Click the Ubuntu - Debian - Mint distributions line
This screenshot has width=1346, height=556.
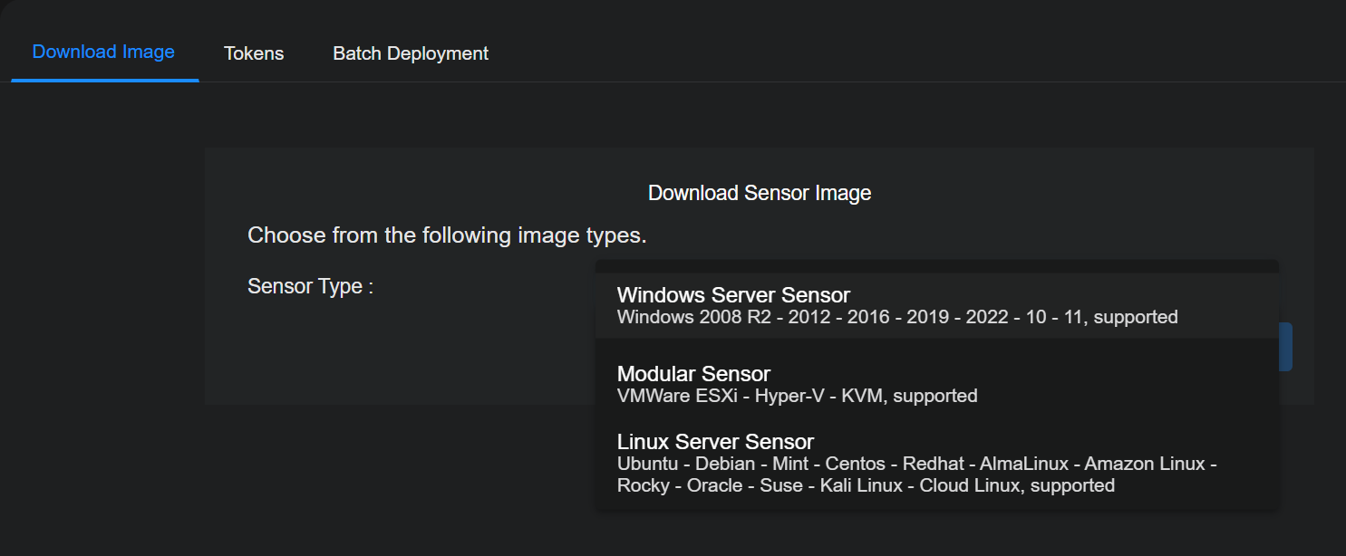(915, 464)
